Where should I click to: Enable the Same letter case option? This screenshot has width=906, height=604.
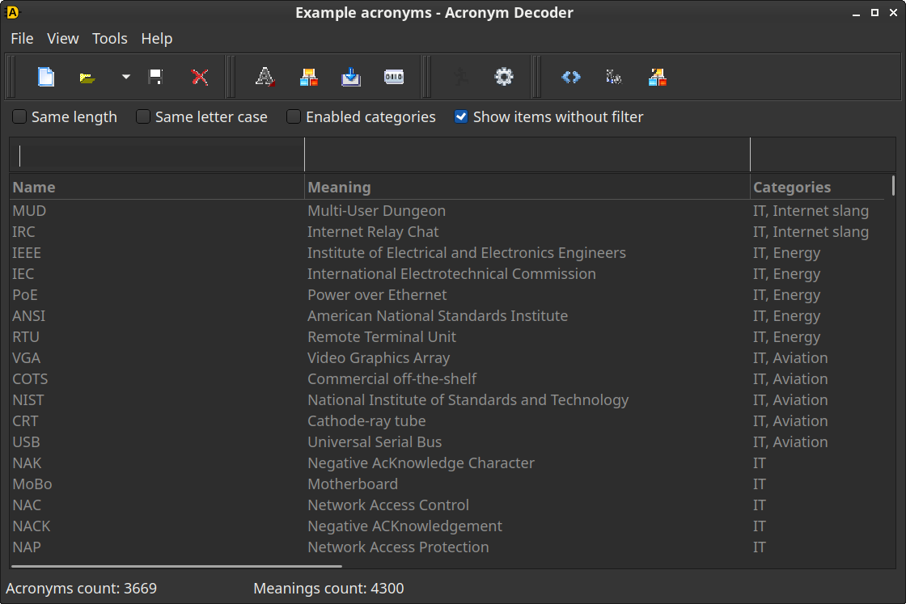(142, 116)
